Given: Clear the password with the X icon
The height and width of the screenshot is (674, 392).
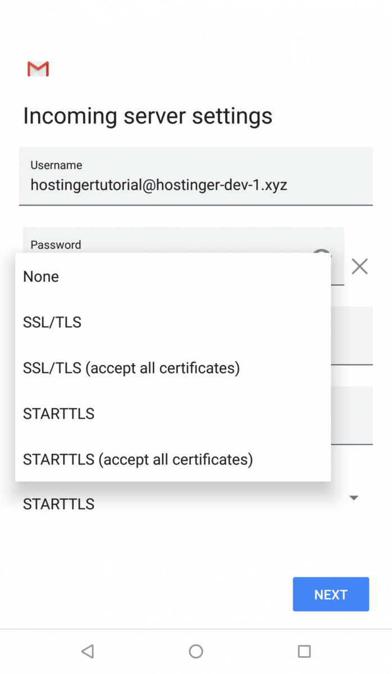Looking at the screenshot, I should 359,266.
